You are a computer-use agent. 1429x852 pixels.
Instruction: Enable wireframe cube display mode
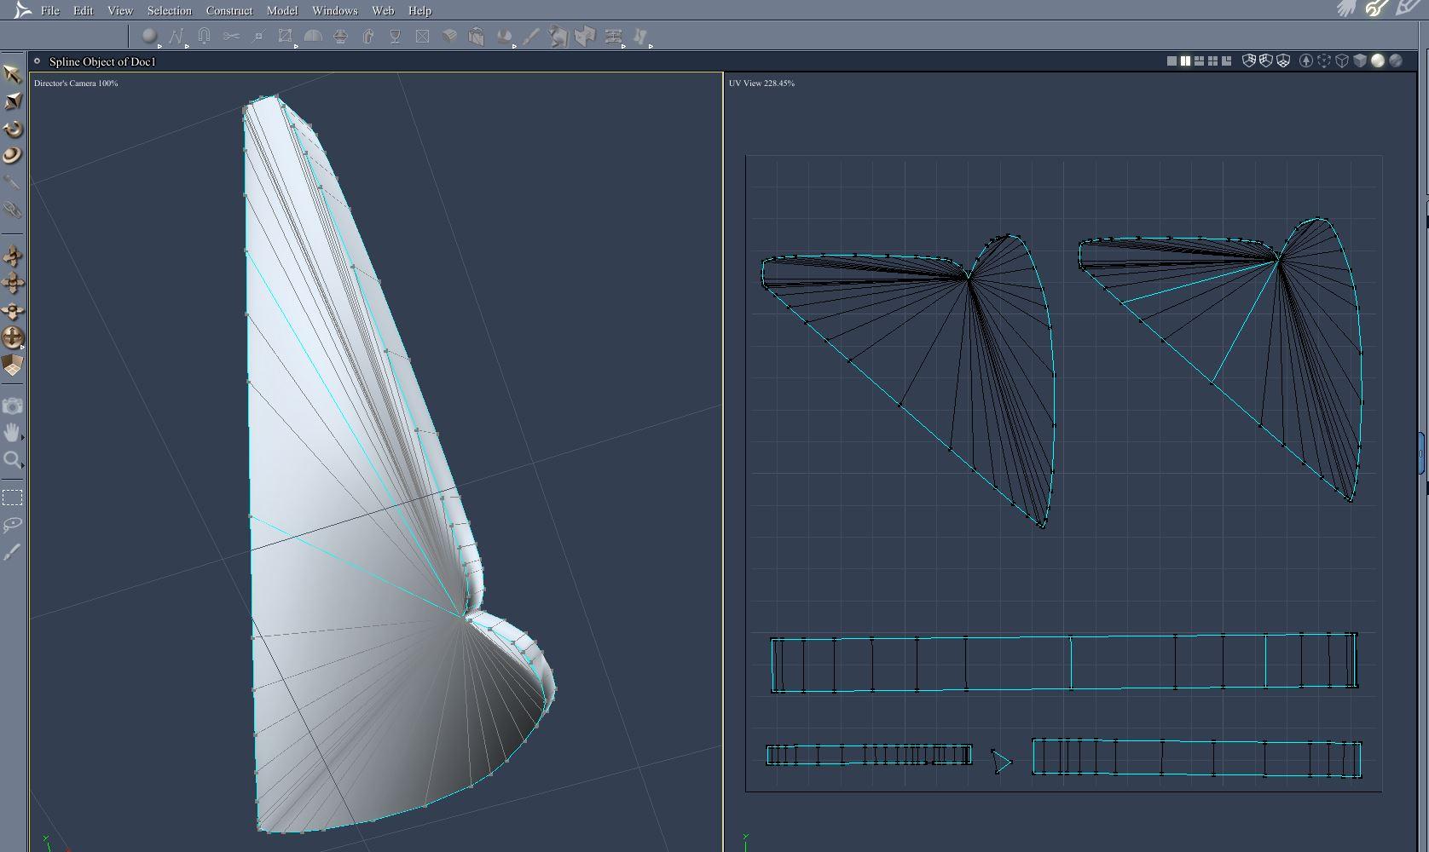tap(1342, 60)
